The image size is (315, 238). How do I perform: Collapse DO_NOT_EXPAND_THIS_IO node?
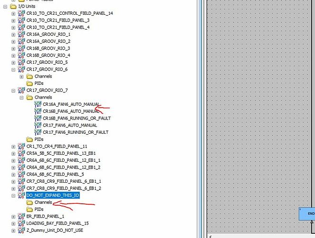click(x=13, y=196)
